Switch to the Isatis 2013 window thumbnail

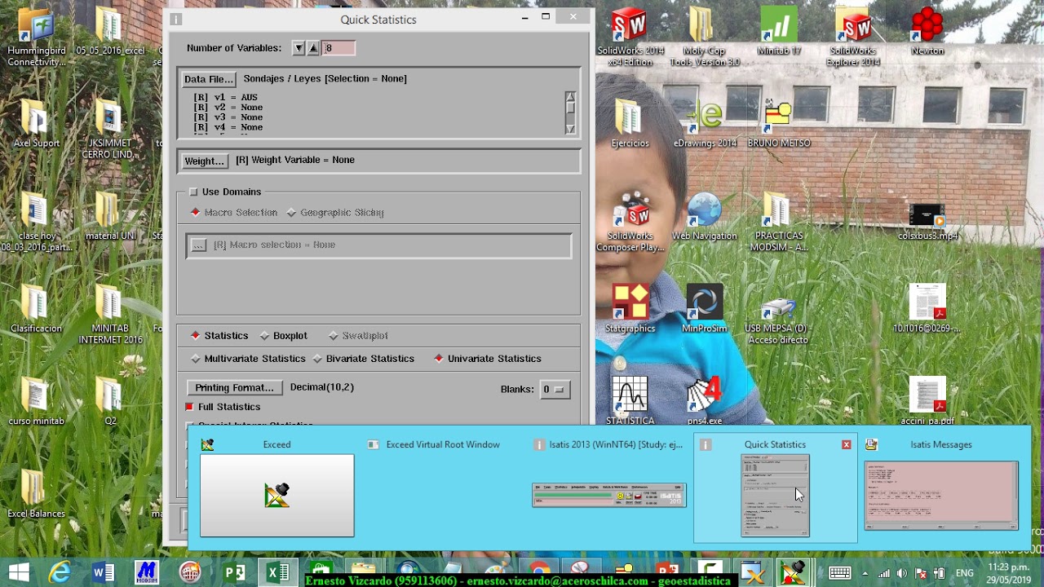[609, 495]
